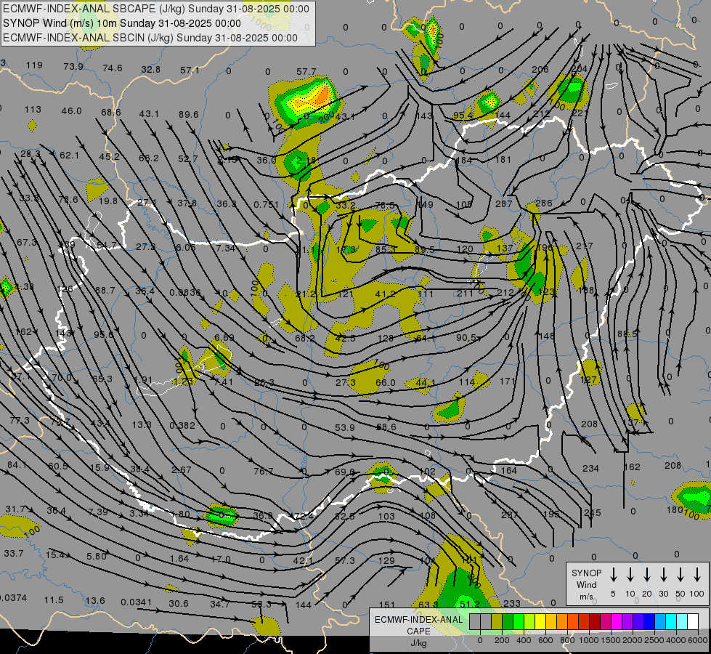
Task: Click the 286 value on the map
Action: pyautogui.click(x=544, y=203)
